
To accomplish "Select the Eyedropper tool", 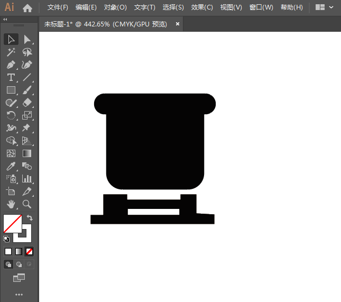I will coord(11,166).
